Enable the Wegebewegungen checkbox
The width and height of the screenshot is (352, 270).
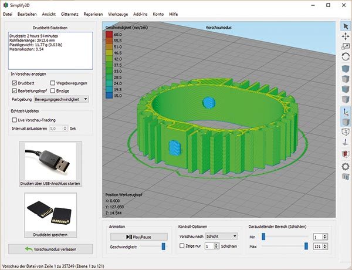tap(53, 83)
